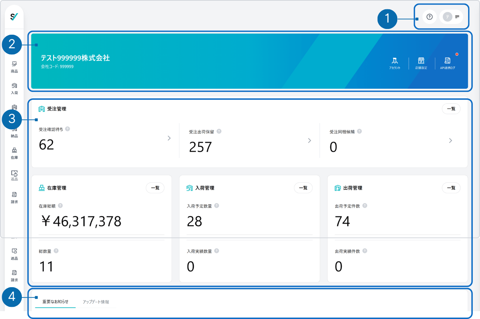Open 受注同梱候補 using its chevron
This screenshot has width=480, height=319.
(x=450, y=141)
